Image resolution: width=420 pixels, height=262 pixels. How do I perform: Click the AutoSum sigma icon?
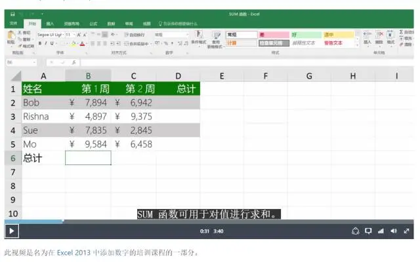(401, 32)
